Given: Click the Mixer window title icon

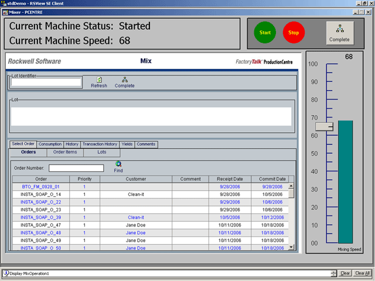Looking at the screenshot, I should 5,12.
